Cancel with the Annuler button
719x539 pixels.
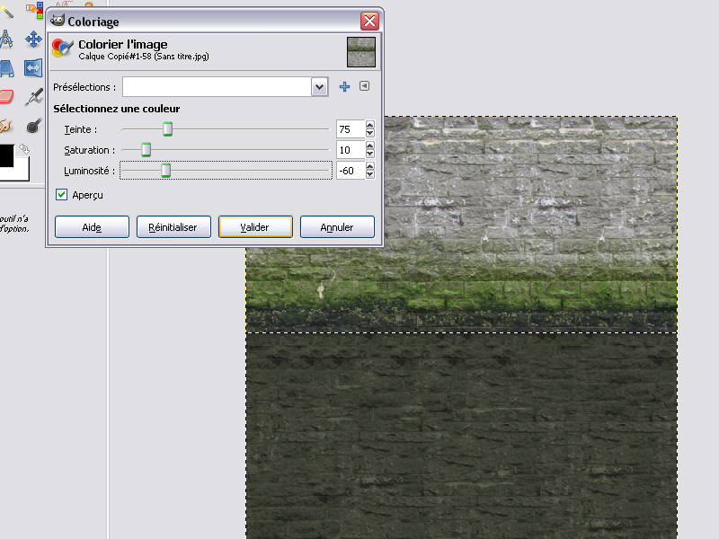337,227
